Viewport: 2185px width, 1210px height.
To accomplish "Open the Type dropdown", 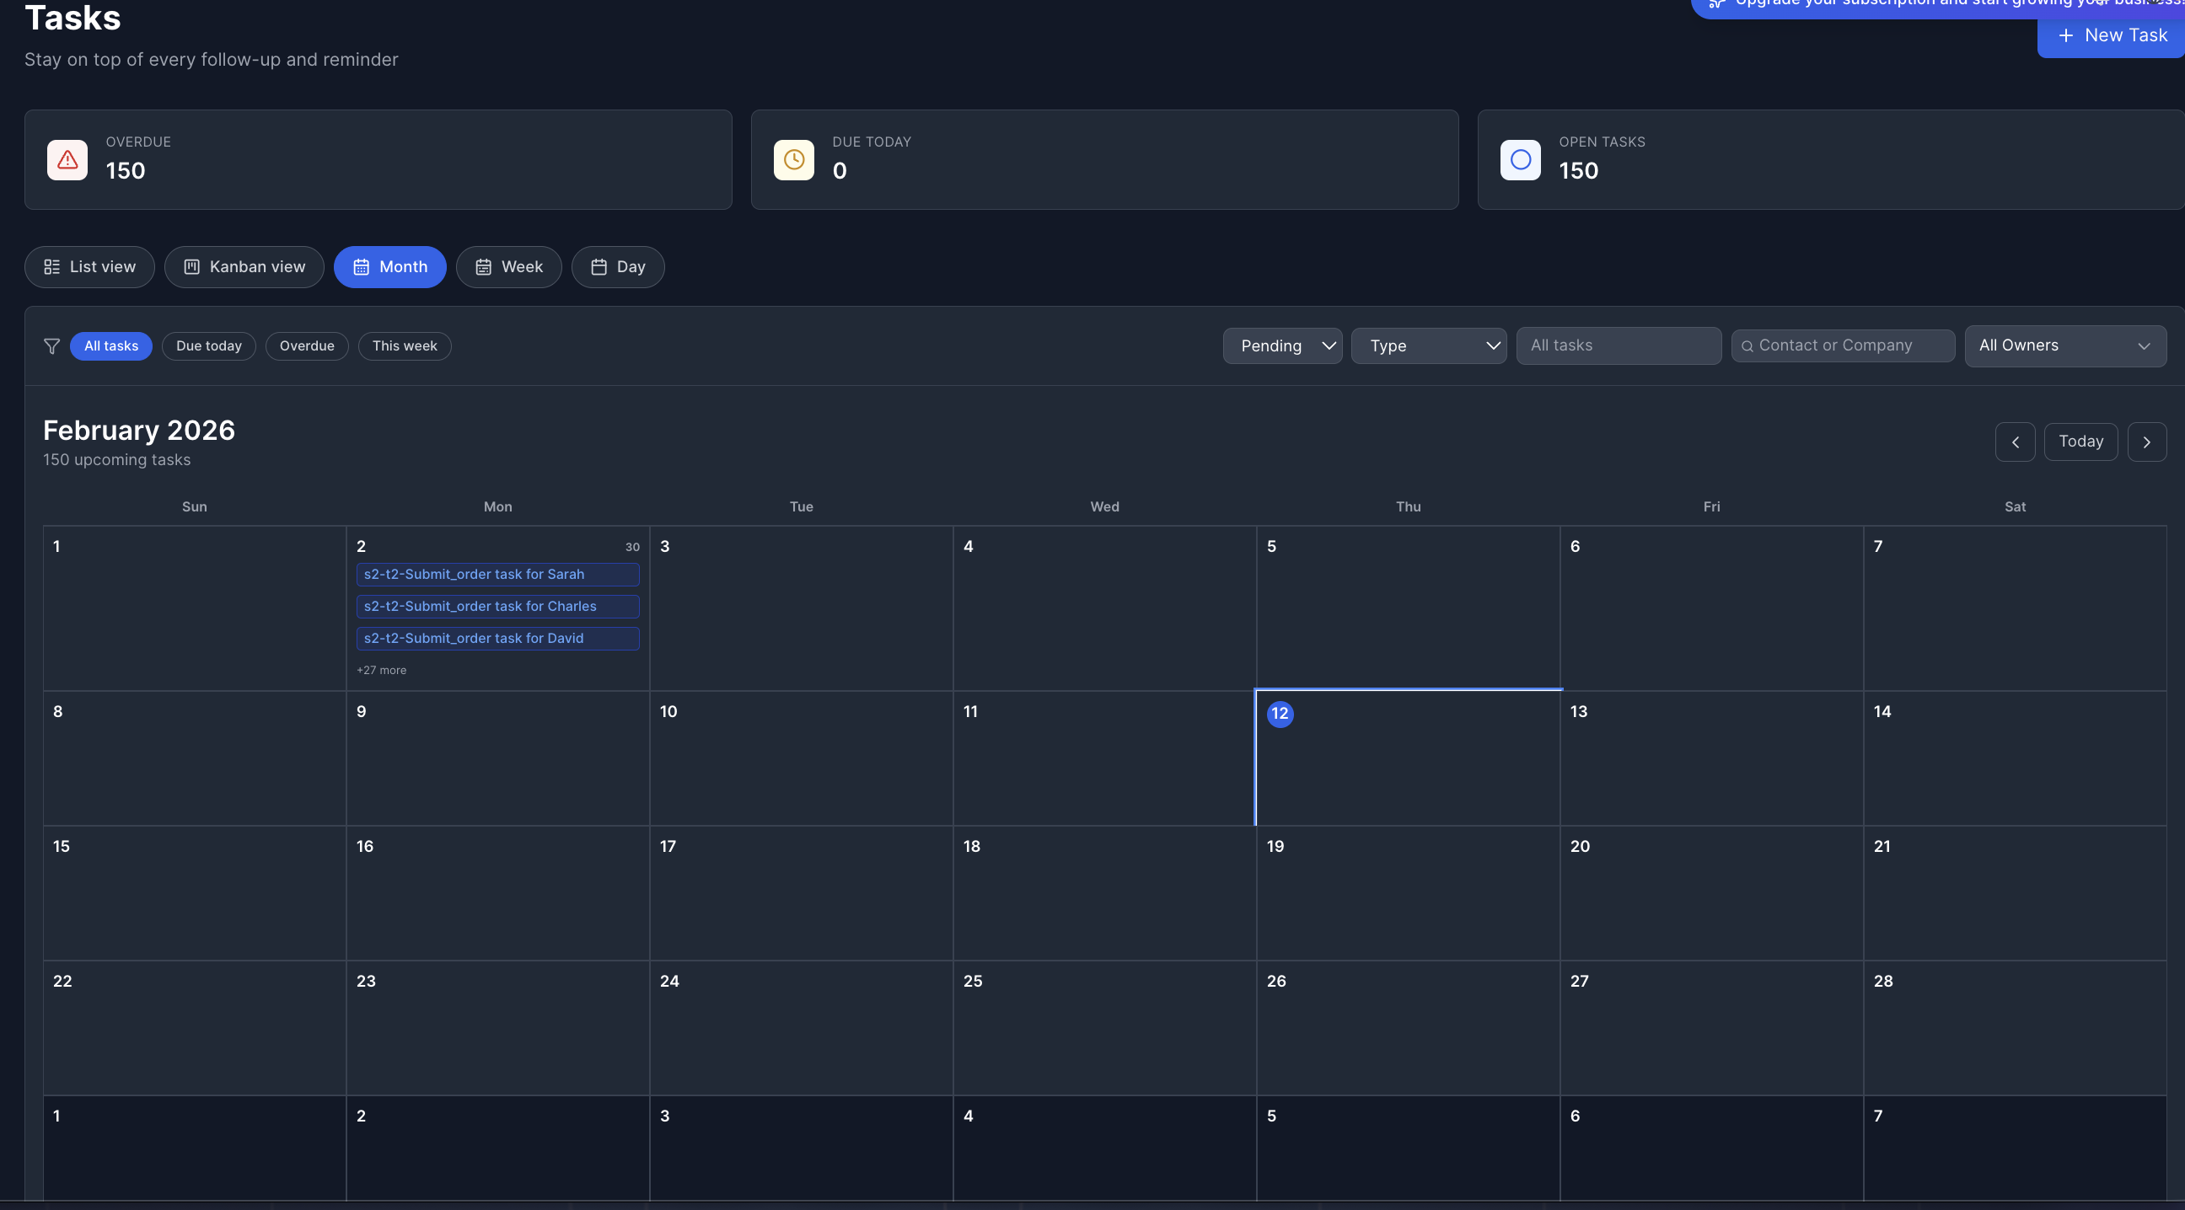I will point(1427,346).
